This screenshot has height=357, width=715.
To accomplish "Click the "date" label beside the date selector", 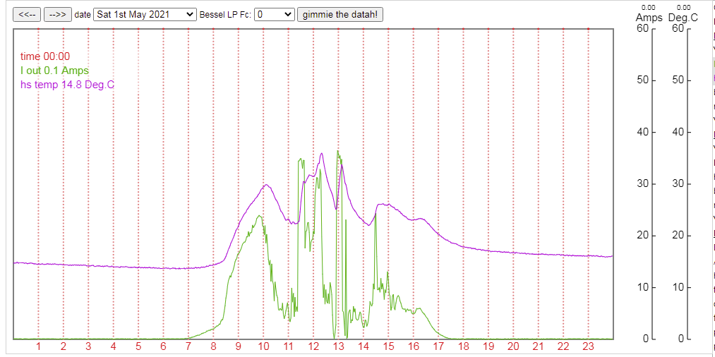I will (x=83, y=15).
